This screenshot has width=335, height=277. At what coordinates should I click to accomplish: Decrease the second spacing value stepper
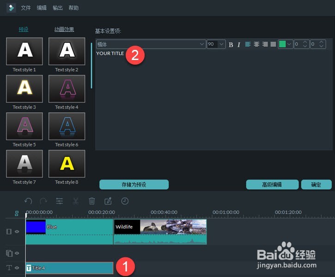coord(321,46)
